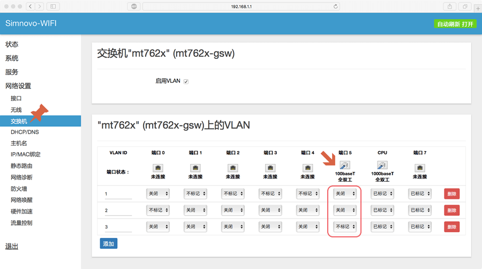482x269 pixels.
Task: Select DHCP/DNS in sidebar
Action: [x=25, y=132]
